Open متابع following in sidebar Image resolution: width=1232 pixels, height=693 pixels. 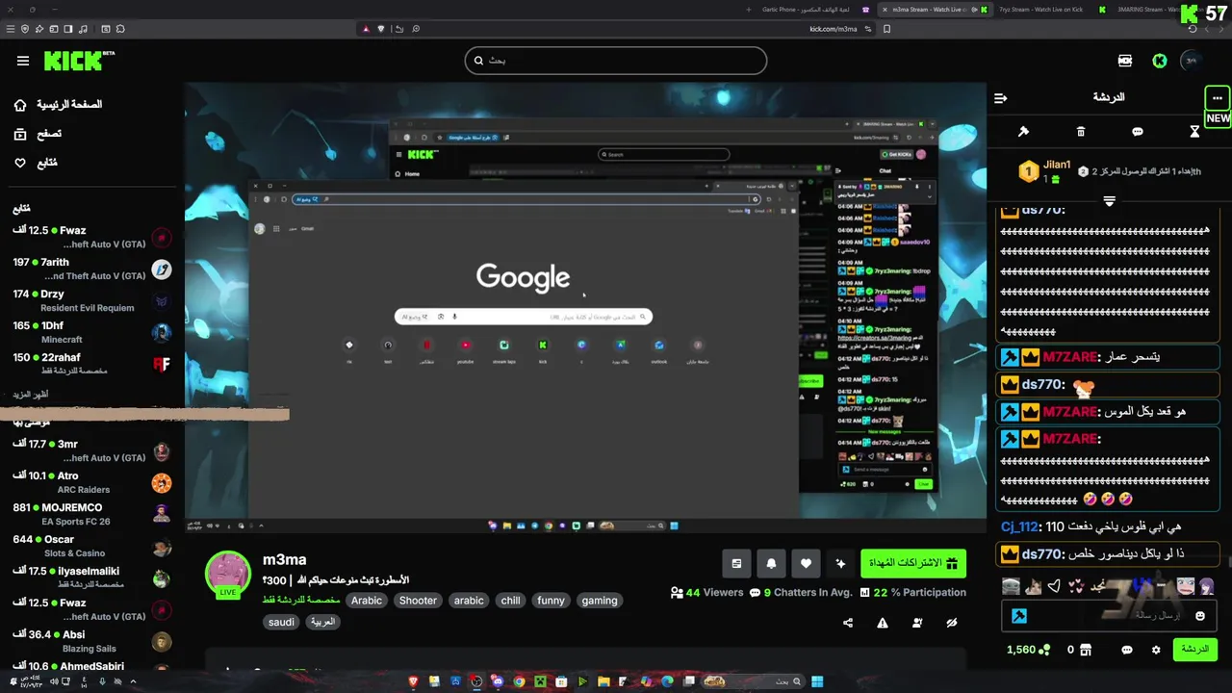pyautogui.click(x=35, y=164)
